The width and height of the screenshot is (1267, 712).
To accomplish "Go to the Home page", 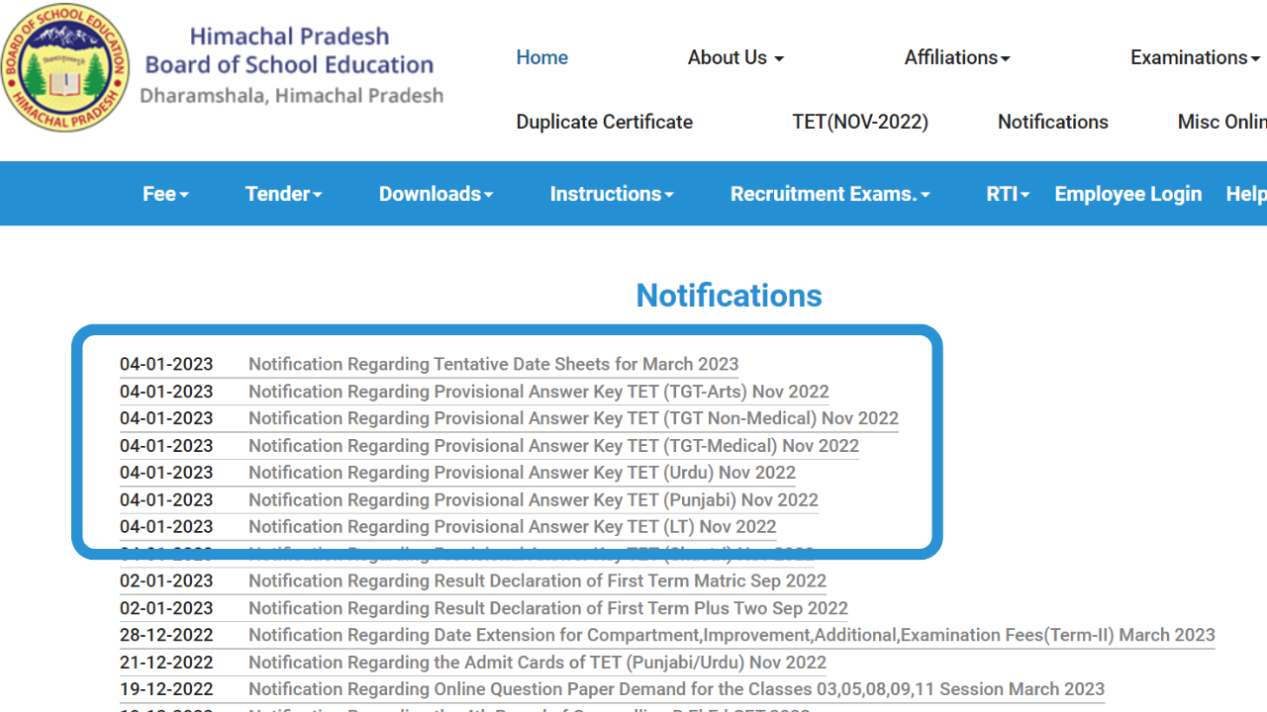I will [541, 57].
